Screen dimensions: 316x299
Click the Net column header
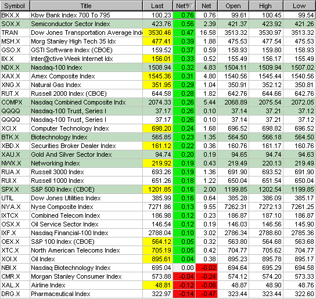coord(207,6)
